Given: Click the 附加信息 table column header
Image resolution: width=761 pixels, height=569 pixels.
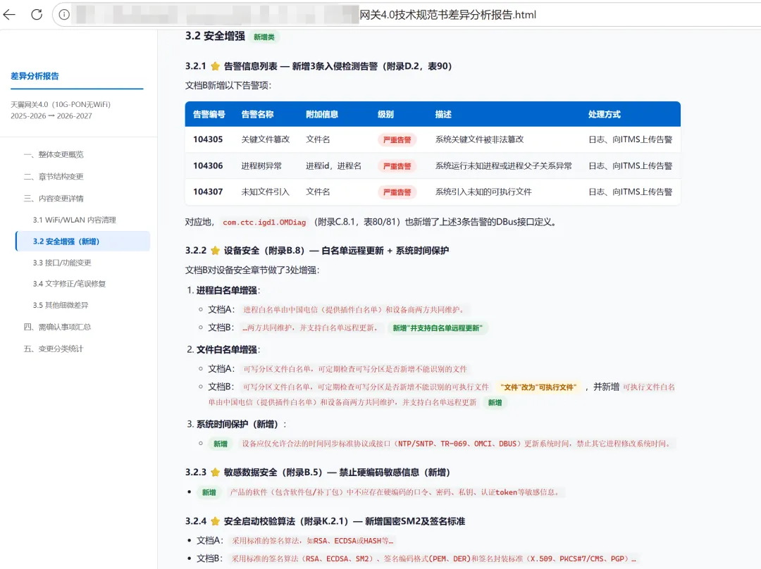Looking at the screenshot, I should (x=322, y=115).
